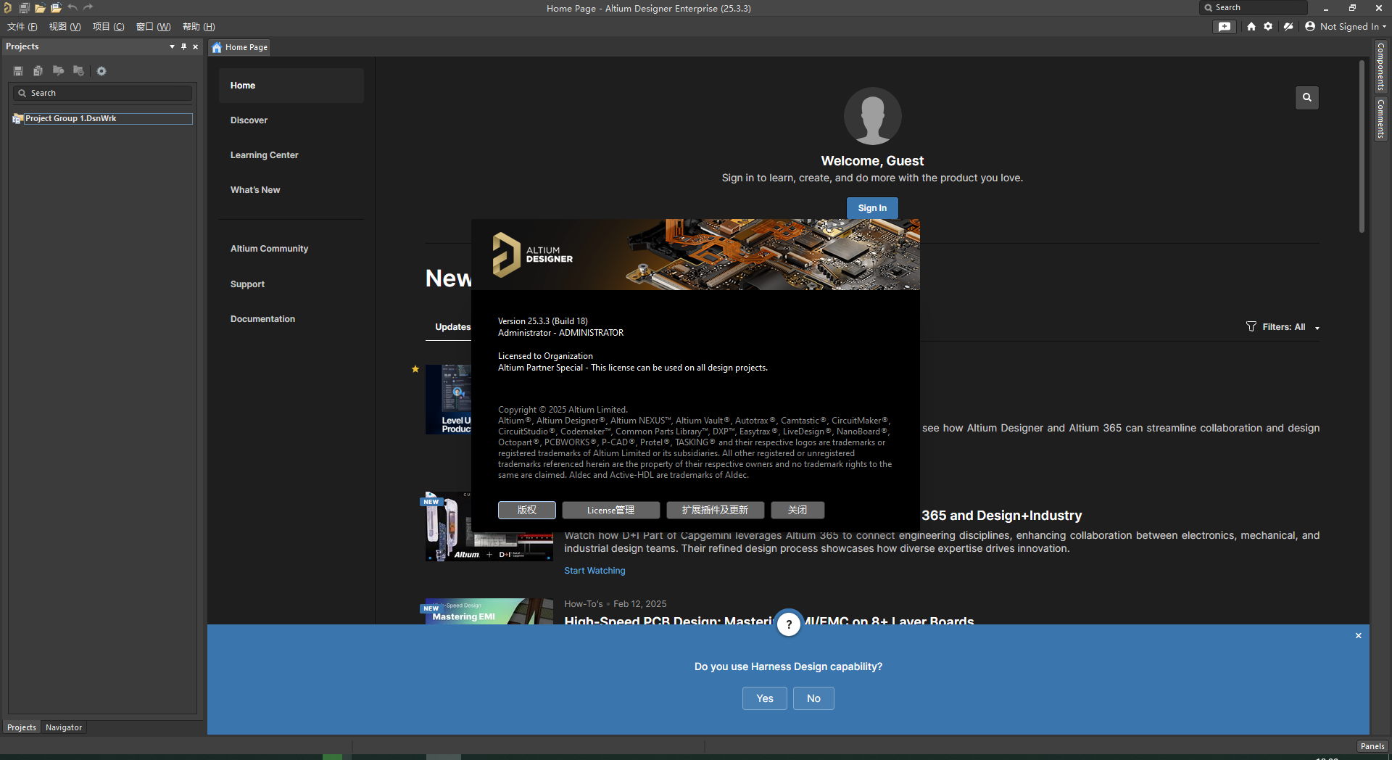Viewport: 1392px width, 760px height.
Task: Answer No to Harness Design question
Action: click(x=813, y=698)
